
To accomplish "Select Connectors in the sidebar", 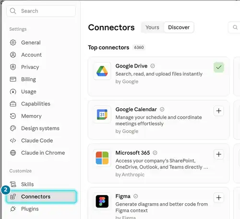I will [41, 196].
